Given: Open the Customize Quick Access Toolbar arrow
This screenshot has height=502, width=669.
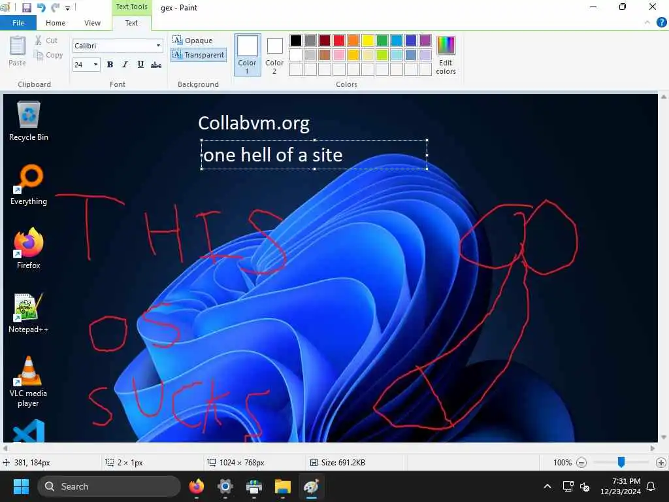Looking at the screenshot, I should coord(67,8).
